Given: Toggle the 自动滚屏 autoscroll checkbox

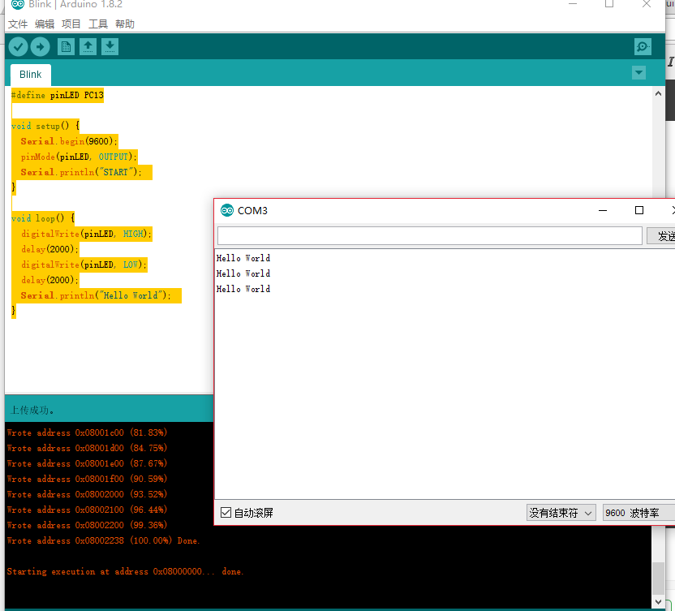Looking at the screenshot, I should click(225, 512).
